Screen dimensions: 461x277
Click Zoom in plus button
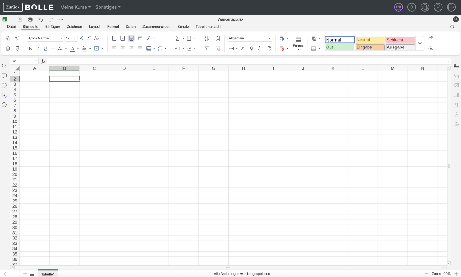456,274
